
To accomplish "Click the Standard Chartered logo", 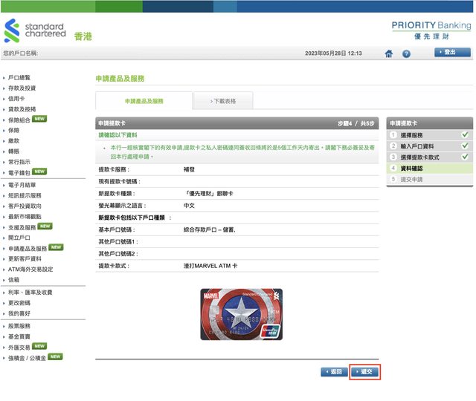I will pos(36,31).
